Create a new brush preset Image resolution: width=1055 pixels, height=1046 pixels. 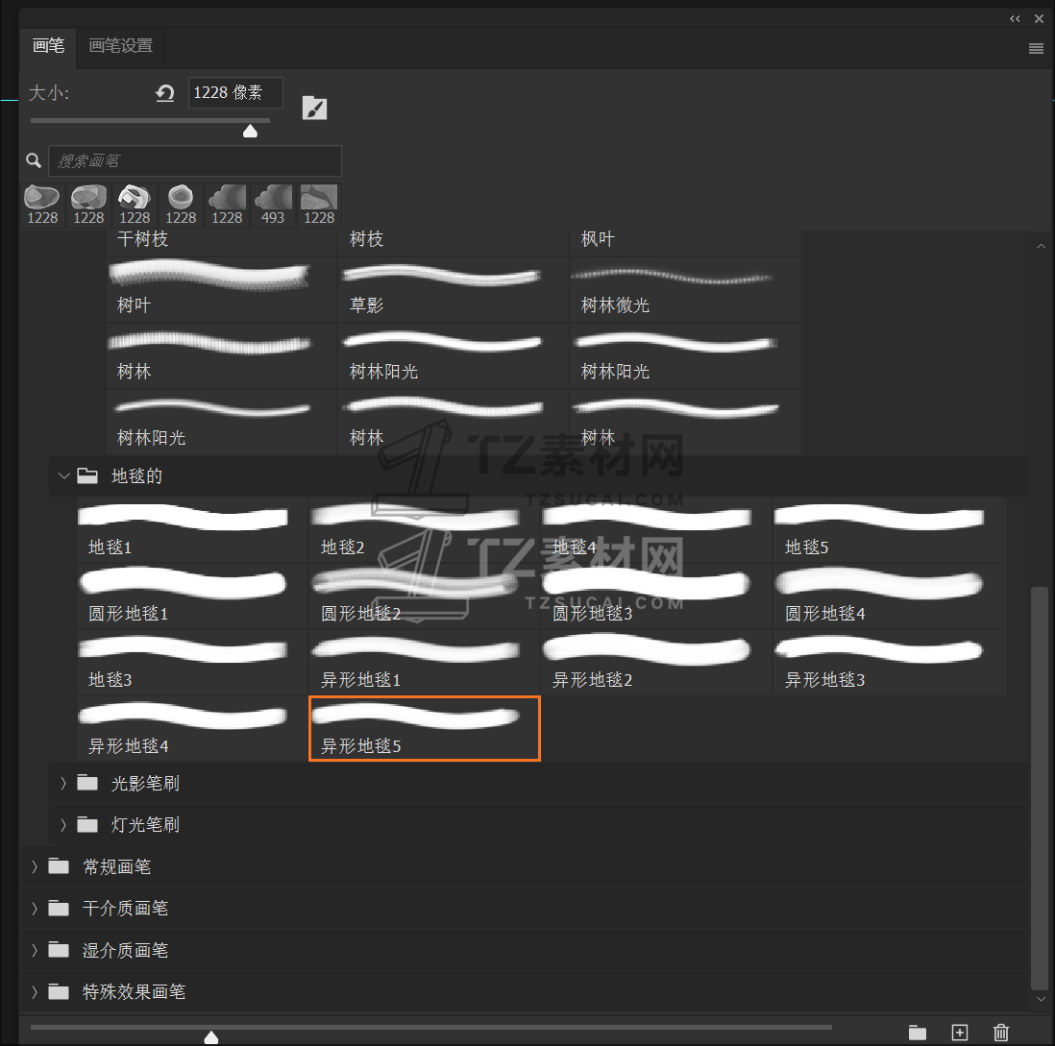point(960,1032)
